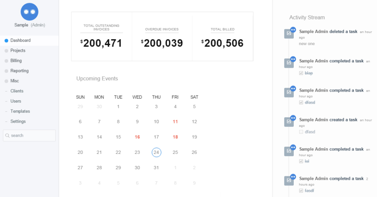This screenshot has width=377, height=197.
Task: Open the Templates link in sidebar
Action: point(20,111)
